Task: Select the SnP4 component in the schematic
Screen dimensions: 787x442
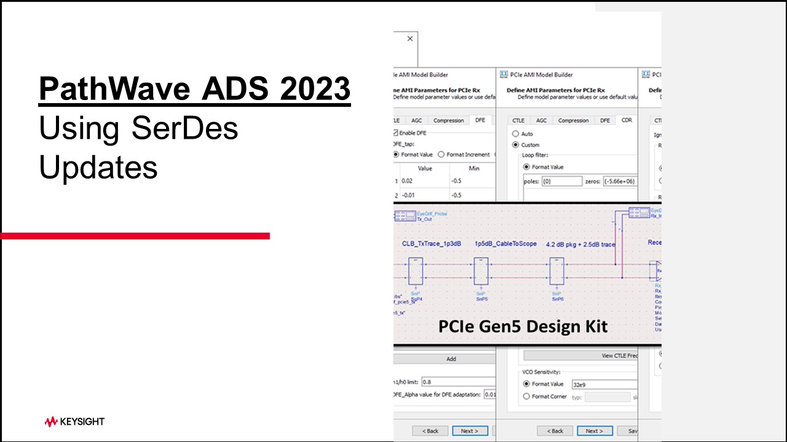Action: coord(416,271)
